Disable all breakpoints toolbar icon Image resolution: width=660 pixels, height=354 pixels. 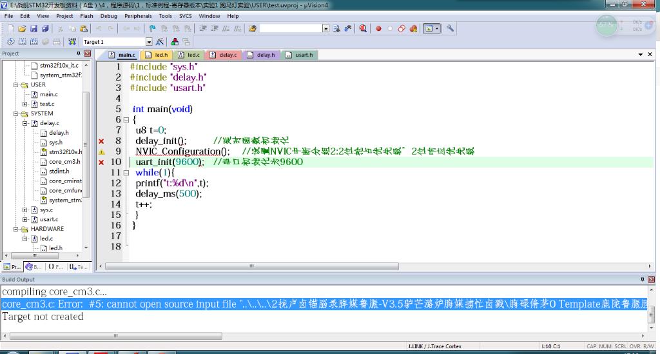point(402,28)
